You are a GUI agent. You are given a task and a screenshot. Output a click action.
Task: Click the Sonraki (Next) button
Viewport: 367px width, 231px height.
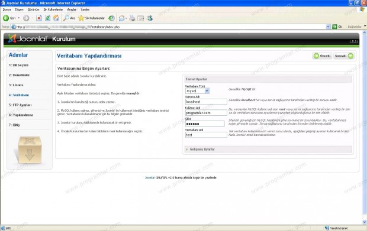click(x=344, y=56)
